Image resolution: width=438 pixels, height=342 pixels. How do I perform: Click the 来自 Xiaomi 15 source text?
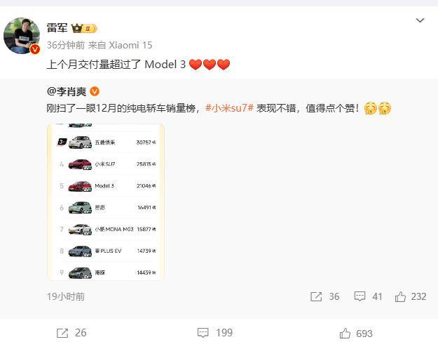[120, 45]
